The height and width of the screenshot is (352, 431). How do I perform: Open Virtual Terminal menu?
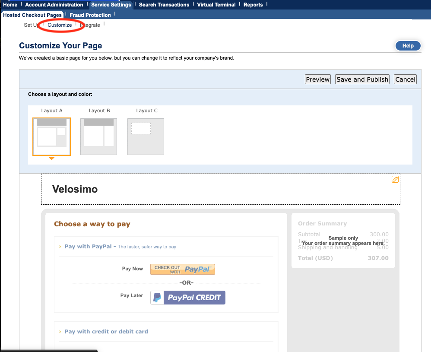pos(216,5)
